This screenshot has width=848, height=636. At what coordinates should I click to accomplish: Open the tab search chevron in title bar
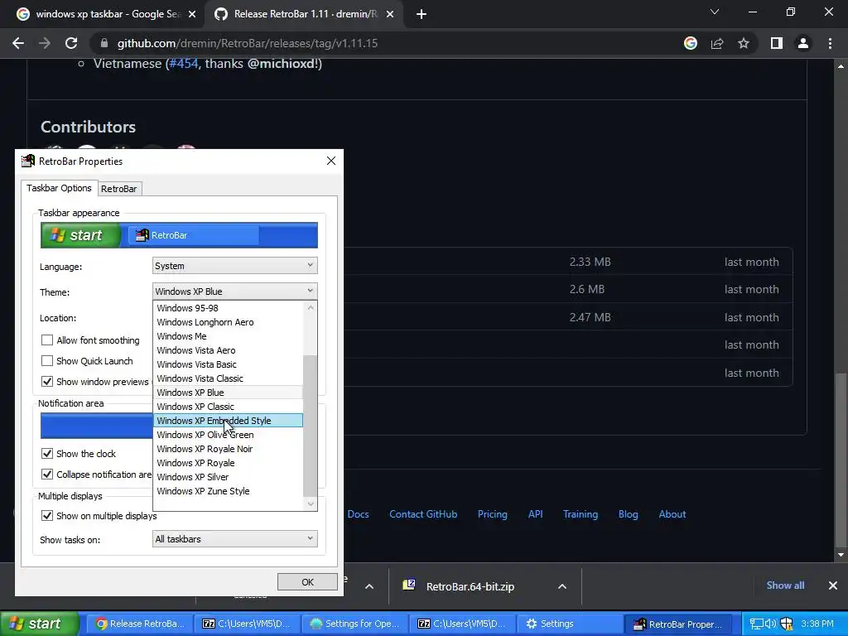click(x=715, y=12)
